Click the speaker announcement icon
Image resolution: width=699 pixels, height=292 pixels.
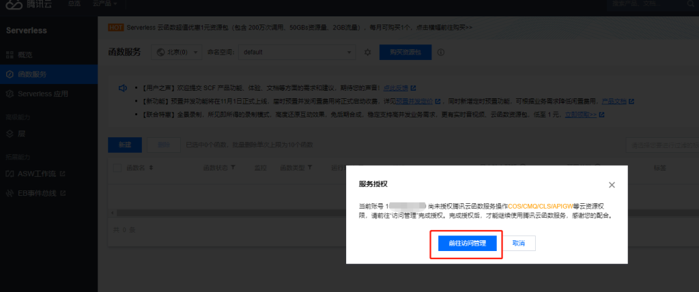(x=123, y=88)
